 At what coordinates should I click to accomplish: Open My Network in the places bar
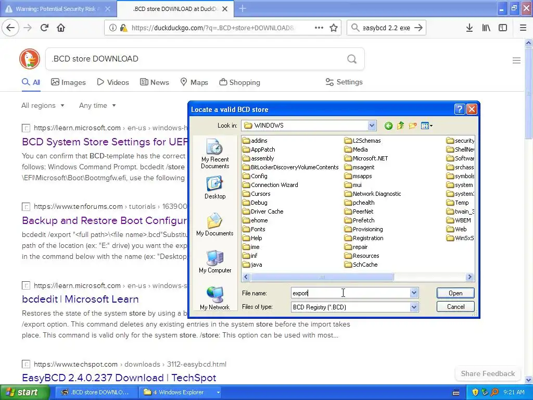pos(215,298)
